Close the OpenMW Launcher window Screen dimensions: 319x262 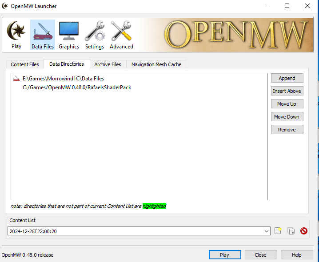coord(307,6)
